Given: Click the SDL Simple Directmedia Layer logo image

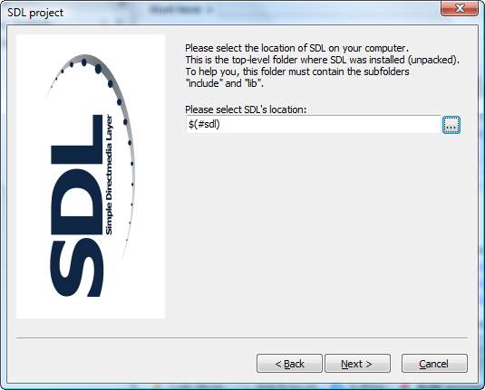Looking at the screenshot, I should click(x=91, y=176).
